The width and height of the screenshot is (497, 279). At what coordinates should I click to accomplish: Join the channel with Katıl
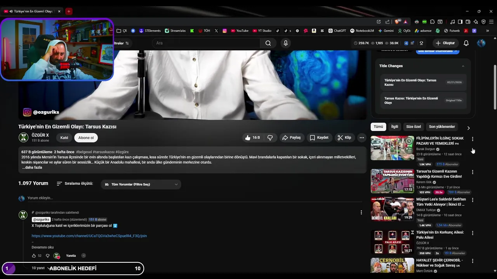[x=64, y=138]
